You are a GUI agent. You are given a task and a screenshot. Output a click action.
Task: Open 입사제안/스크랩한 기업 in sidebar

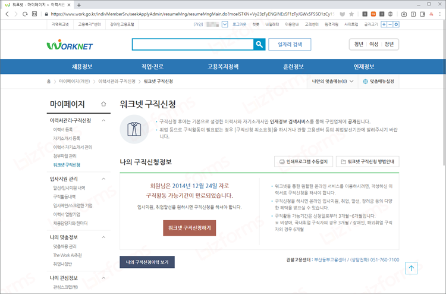(73, 205)
